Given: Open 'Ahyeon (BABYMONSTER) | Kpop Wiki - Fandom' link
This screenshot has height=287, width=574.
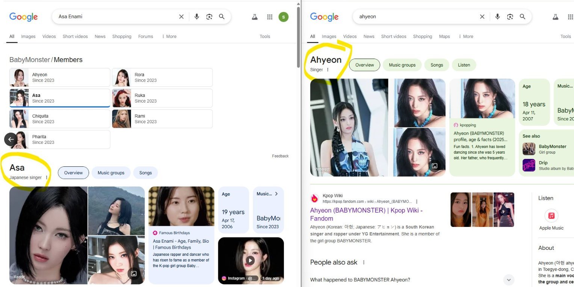Looking at the screenshot, I should coord(366,214).
